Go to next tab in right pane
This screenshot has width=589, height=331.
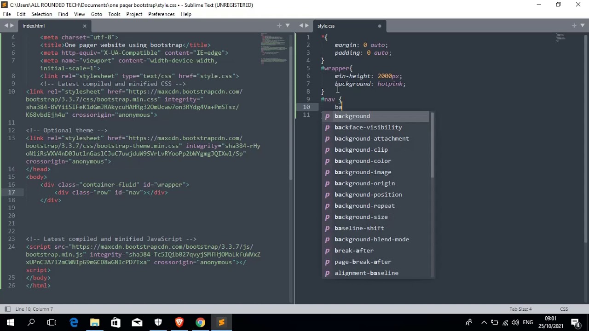click(x=307, y=26)
